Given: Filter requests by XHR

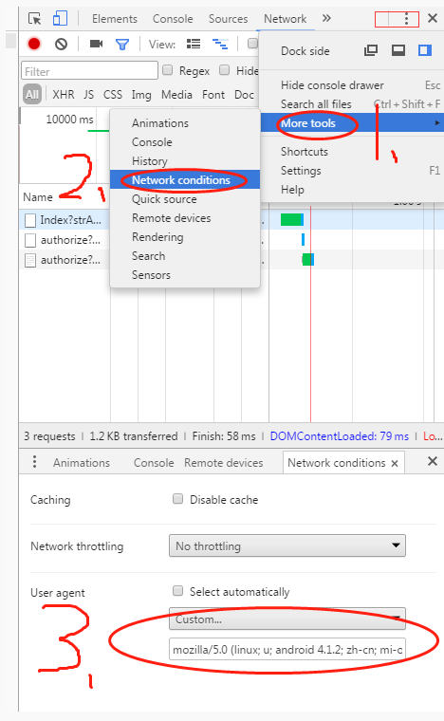Looking at the screenshot, I should (63, 95).
